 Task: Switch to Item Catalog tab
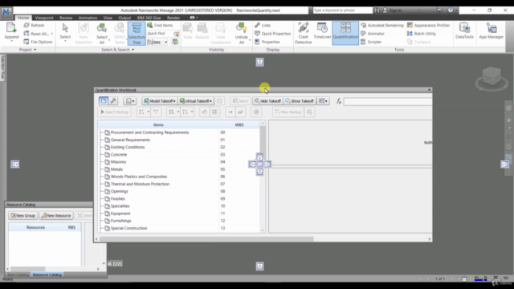18,275
